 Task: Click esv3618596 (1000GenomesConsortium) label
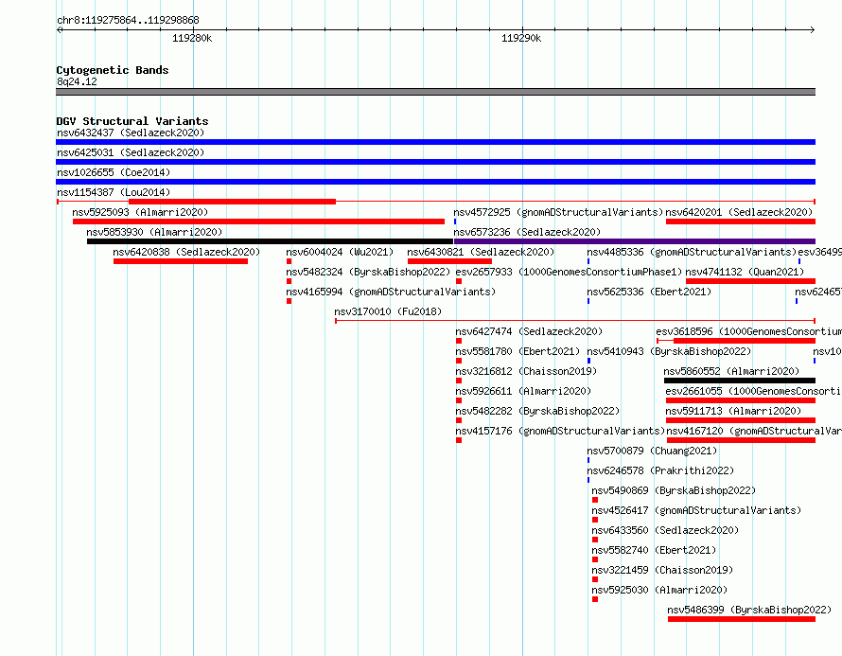tap(748, 331)
